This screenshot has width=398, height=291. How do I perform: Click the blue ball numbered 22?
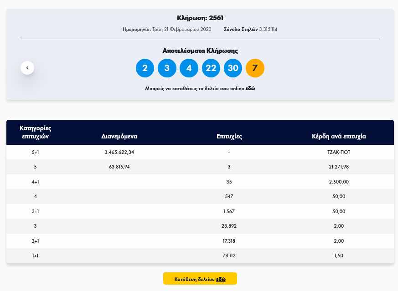211,68
